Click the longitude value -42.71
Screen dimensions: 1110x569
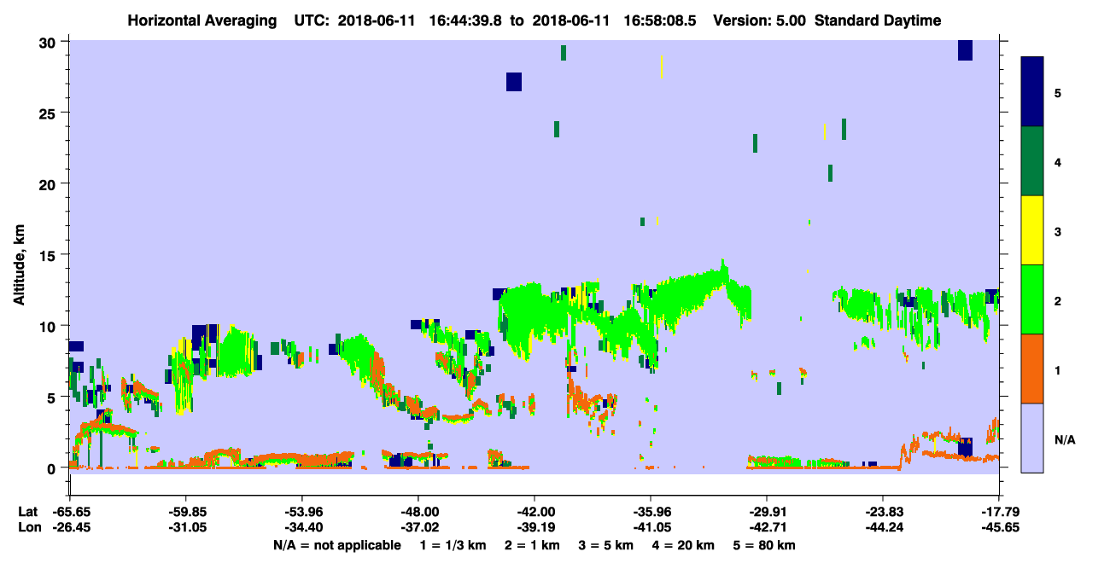pyautogui.click(x=766, y=528)
